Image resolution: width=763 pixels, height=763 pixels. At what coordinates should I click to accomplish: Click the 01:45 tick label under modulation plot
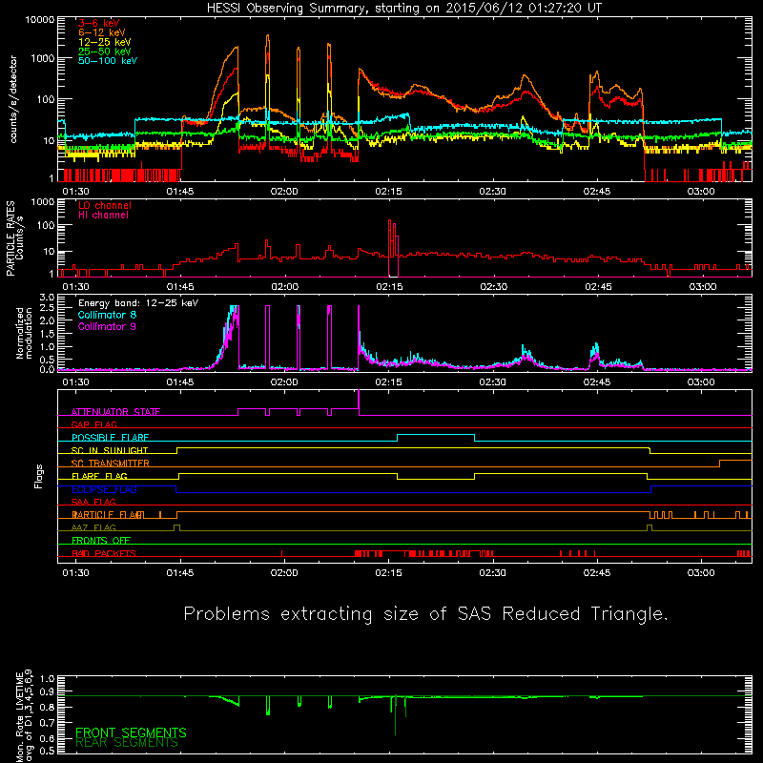coord(180,382)
